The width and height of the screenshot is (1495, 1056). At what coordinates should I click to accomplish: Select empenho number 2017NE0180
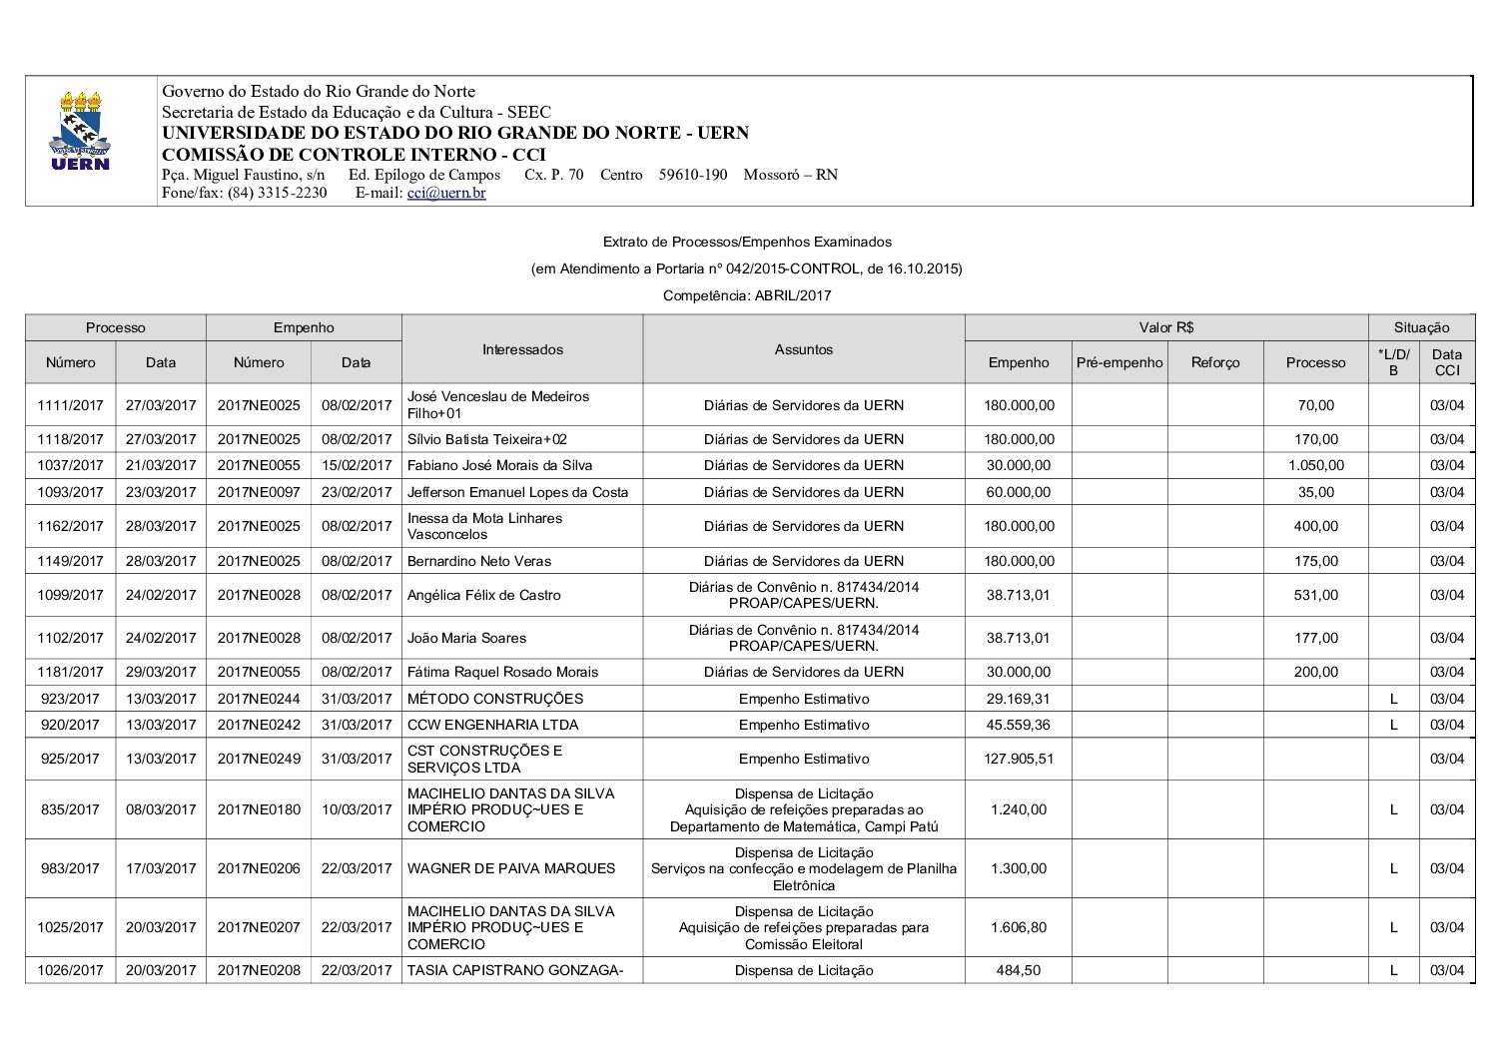259,809
